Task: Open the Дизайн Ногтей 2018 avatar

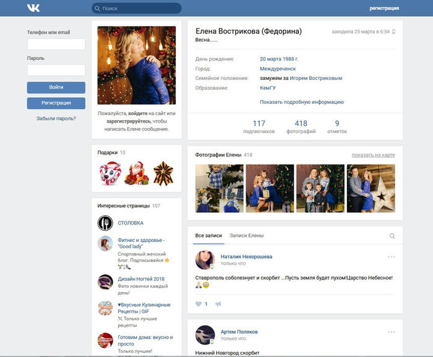Action: click(105, 282)
